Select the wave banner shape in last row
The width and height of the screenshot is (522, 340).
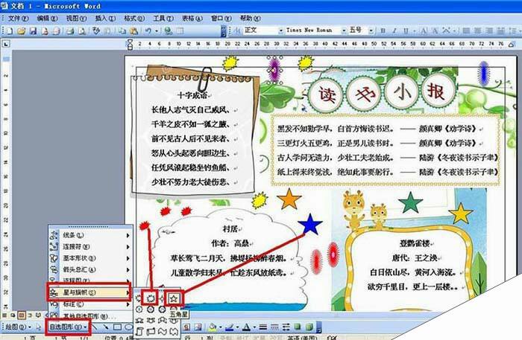click(162, 331)
